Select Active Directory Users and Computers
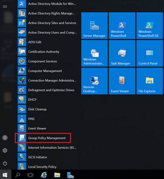The height and width of the screenshot is (179, 164). (x=47, y=33)
